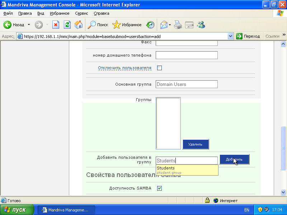Stop page loading with red X icon
The image size is (287, 215).
click(56, 25)
